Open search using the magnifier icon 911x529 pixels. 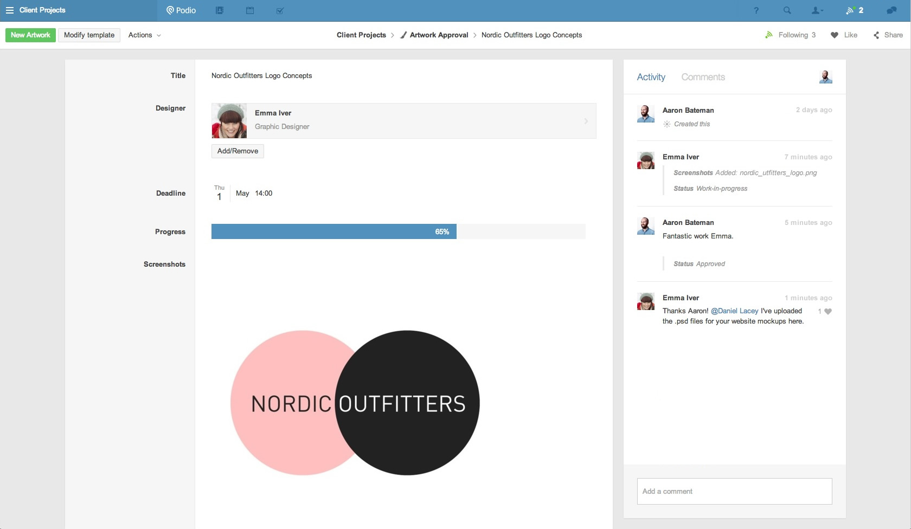(x=787, y=10)
